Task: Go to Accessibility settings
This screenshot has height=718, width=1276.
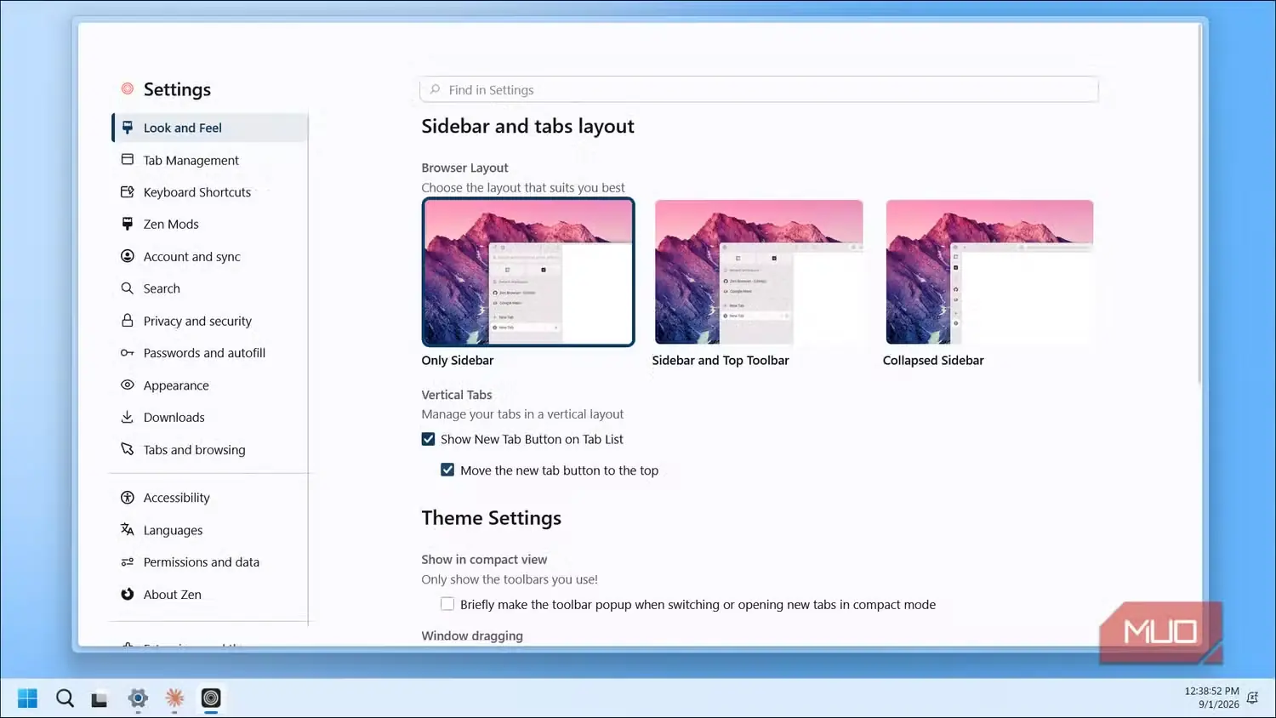Action: (x=210, y=498)
